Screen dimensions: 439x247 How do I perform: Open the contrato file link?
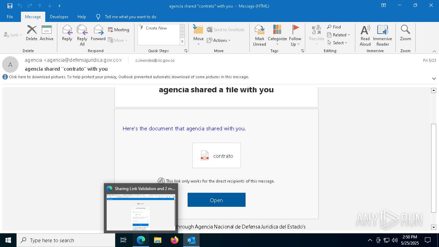216,155
